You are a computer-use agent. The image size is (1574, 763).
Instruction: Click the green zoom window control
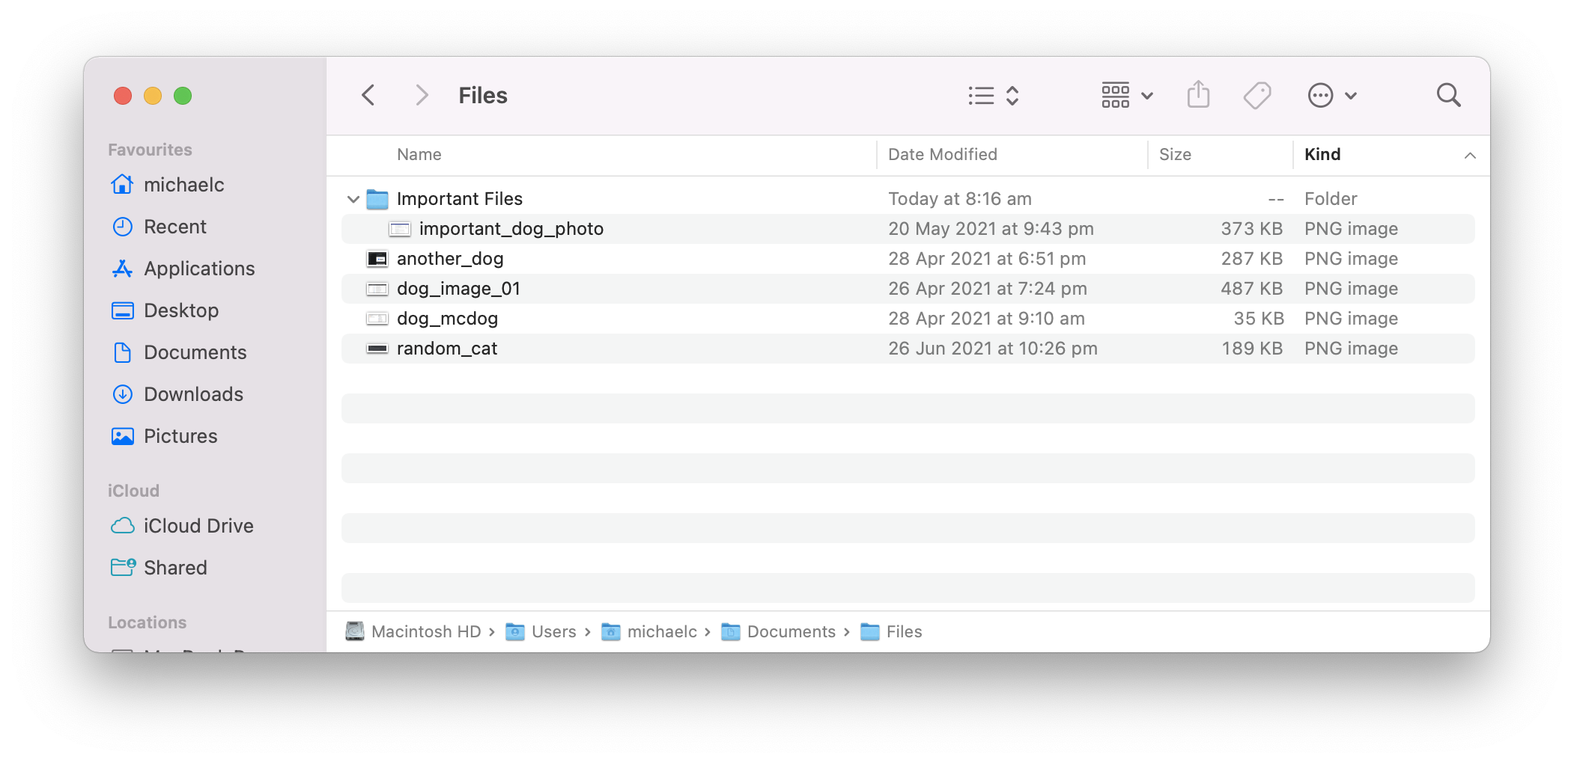183,96
